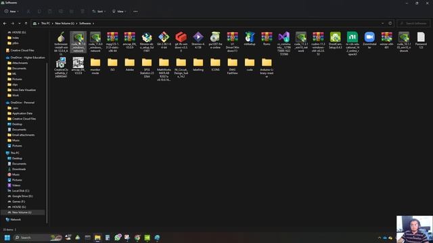Select the cudnn-11.3 windows x64 archive

click(318, 43)
